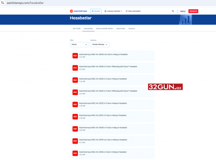Screen dimensions: 216x160
Task: Open the Oyunlar games menu button
Action: click(x=96, y=11)
